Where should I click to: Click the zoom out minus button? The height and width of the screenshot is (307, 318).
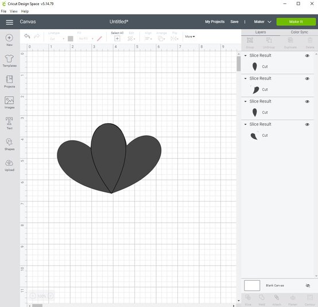[x=33, y=296]
